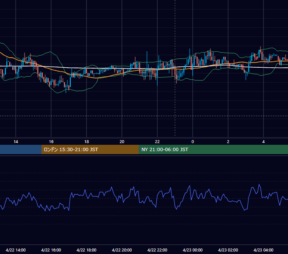Click the date label 4/22 22:00

157,250
